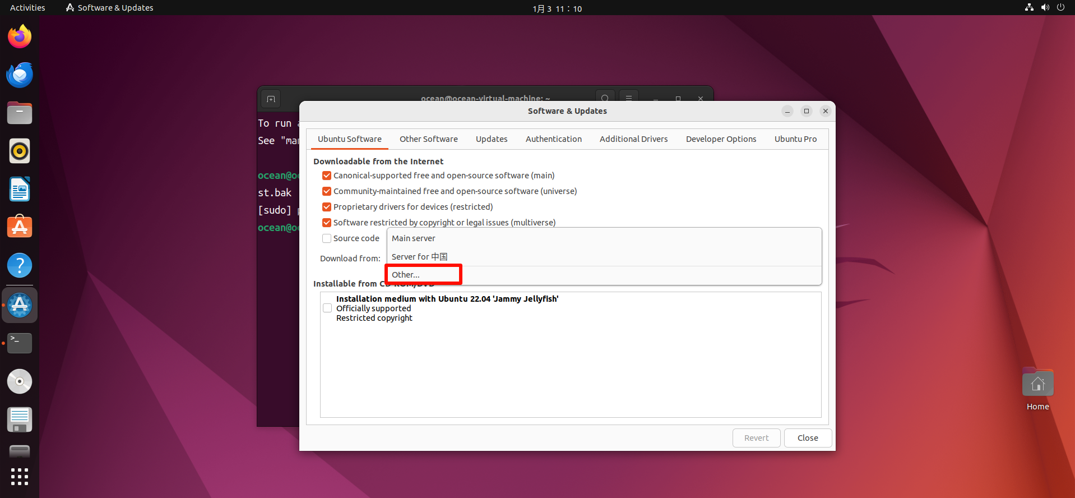Uncheck Canonical-supported software (main)

tap(327, 176)
